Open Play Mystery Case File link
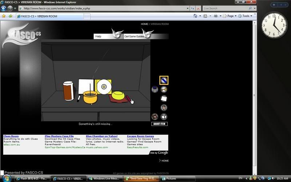The width and height of the screenshot is (291, 182). point(59,136)
